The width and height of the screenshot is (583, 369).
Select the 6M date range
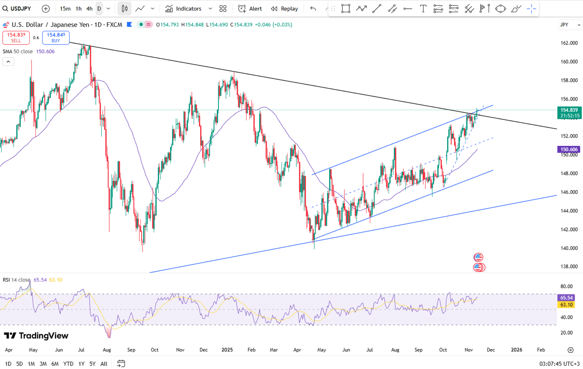click(x=55, y=364)
